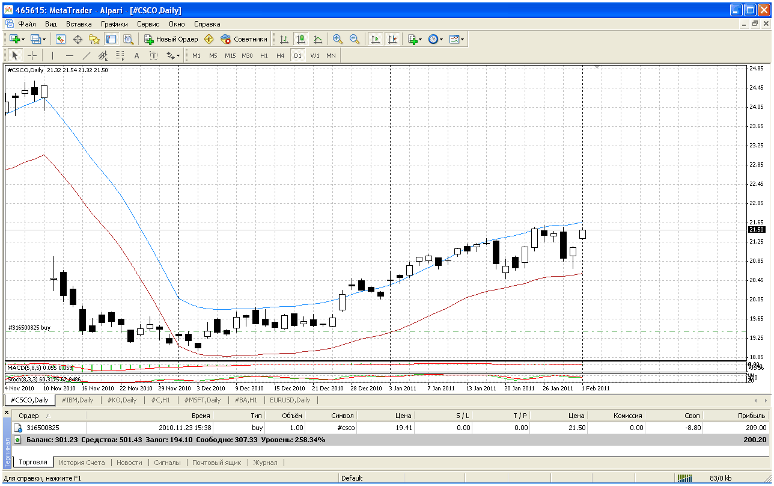
Task: Switch to line chart view
Action: coord(318,39)
